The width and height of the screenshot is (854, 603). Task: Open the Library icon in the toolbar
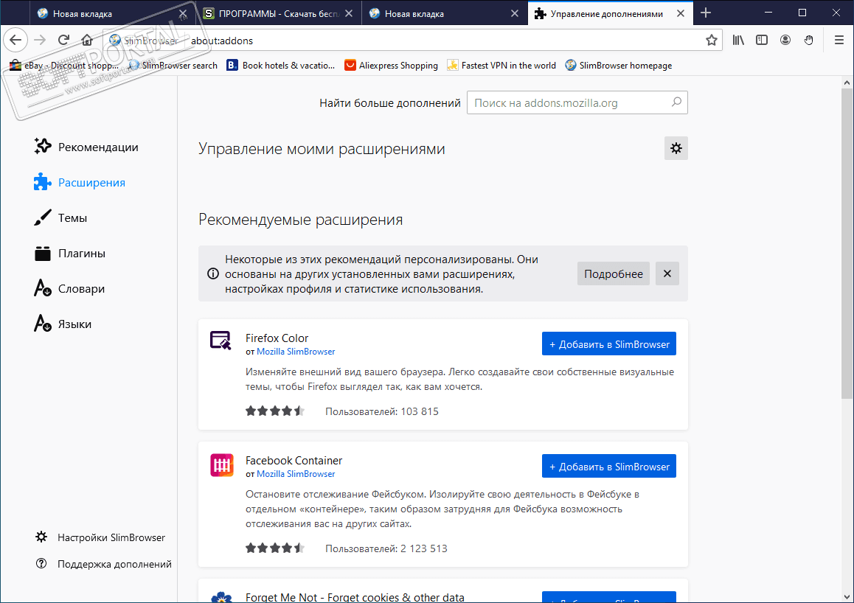coord(738,40)
